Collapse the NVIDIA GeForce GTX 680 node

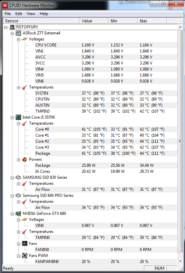[x=12, y=214]
